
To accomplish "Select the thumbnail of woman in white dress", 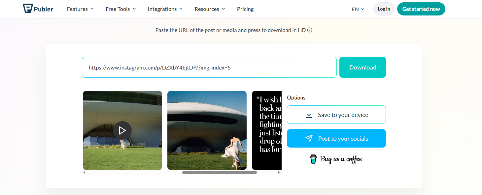I will (x=207, y=130).
